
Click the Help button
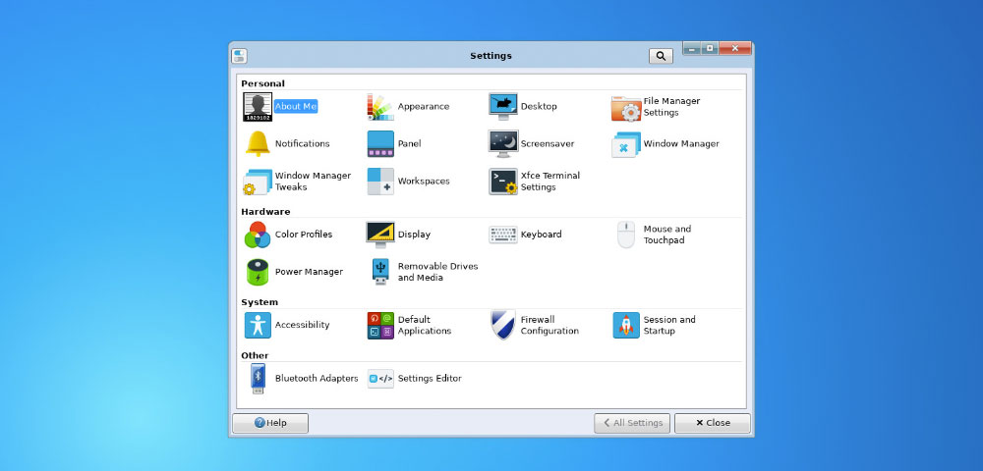(270, 423)
